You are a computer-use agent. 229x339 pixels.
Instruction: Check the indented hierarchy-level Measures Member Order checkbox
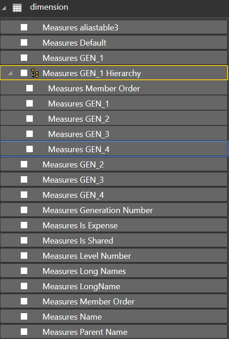[x=30, y=88]
